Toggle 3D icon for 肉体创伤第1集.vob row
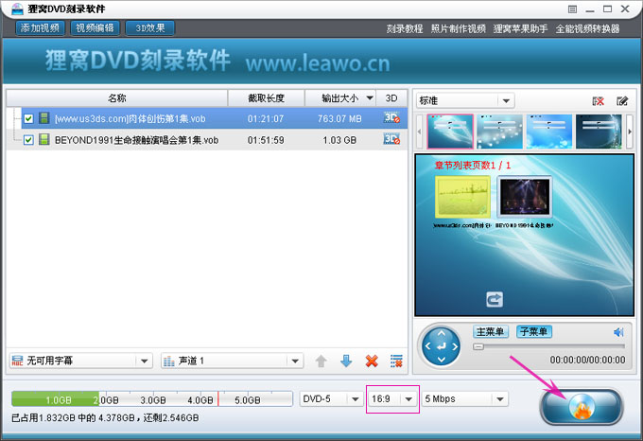The width and height of the screenshot is (643, 441). coord(391,117)
